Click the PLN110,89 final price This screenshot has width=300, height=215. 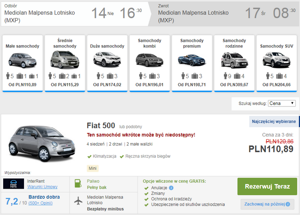click(271, 149)
